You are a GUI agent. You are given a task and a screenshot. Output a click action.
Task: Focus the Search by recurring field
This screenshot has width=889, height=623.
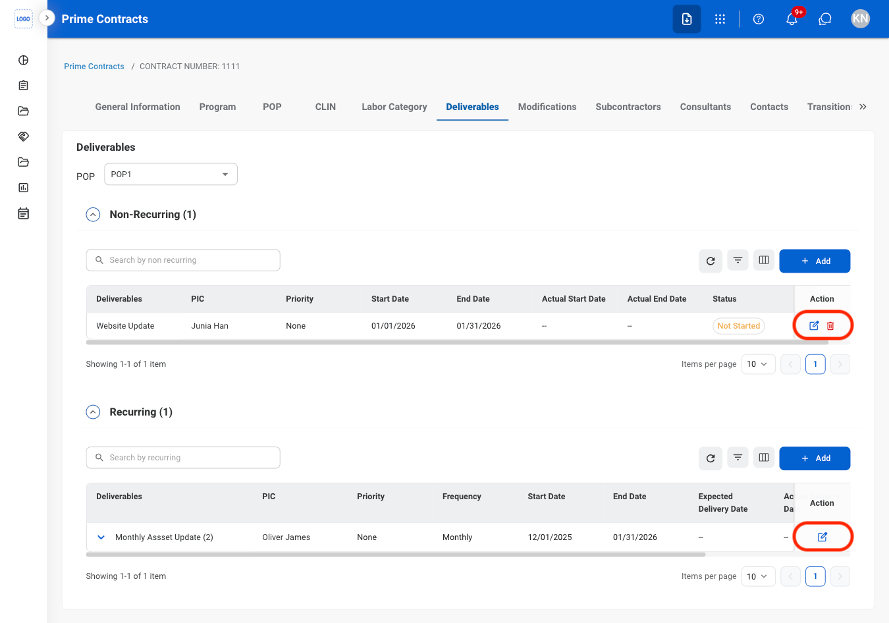tap(183, 458)
